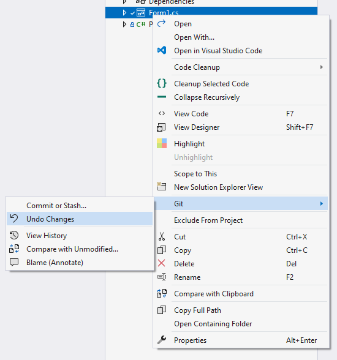This screenshot has width=337, height=360.
Task: Select Scope to This
Action: pos(241,174)
